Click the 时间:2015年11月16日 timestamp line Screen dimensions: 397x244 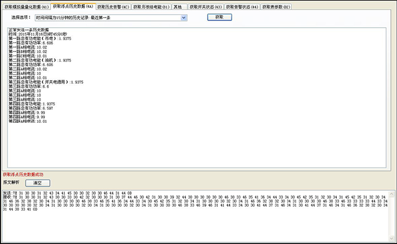coord(38,34)
